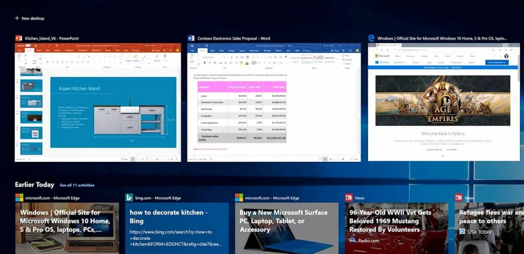Screen dimensions: 524x254
Task: Click the Contoso sales totals row in Word
Action: pyautogui.click(x=242, y=138)
